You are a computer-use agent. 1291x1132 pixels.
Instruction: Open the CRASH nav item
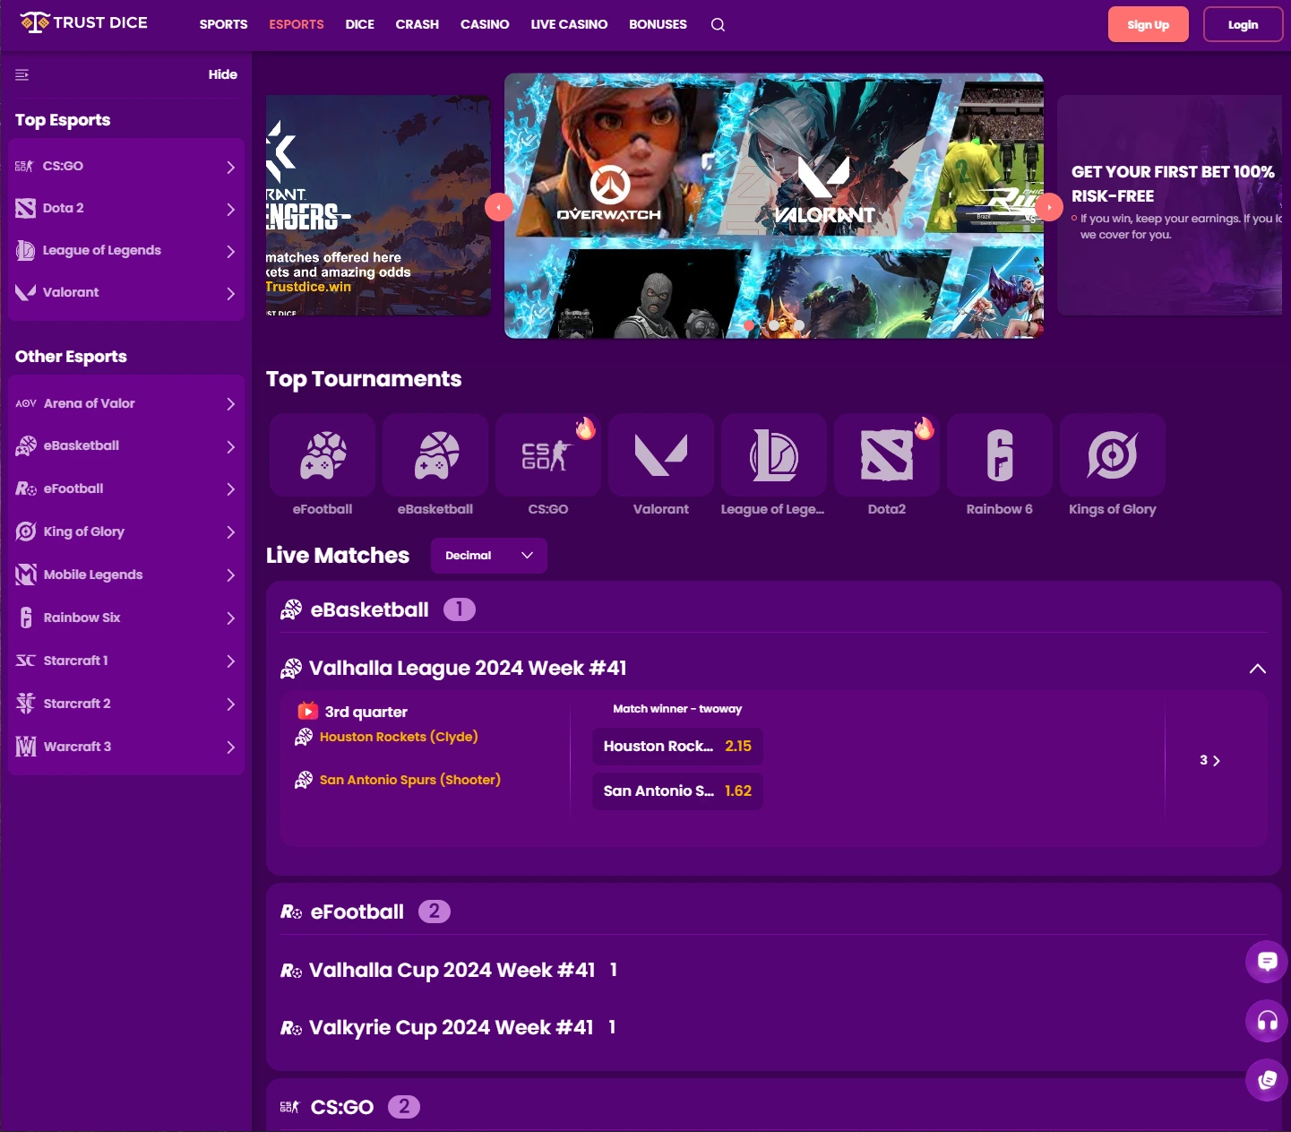417,24
